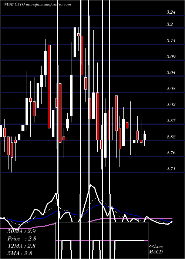The image size is (185, 259).
Task: Click the 5MA : 2.8 legend text
Action: (x=20, y=253)
